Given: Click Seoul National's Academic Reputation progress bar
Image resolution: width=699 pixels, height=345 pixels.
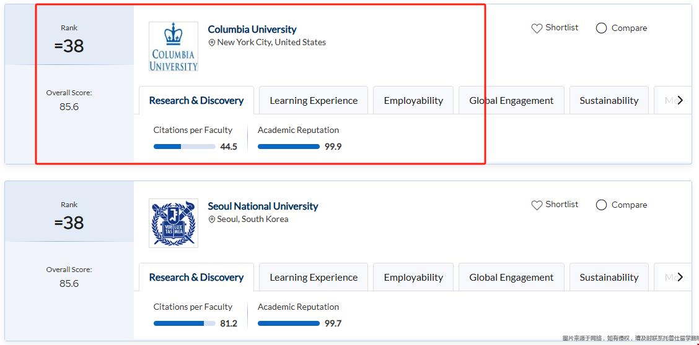Looking at the screenshot, I should [289, 323].
